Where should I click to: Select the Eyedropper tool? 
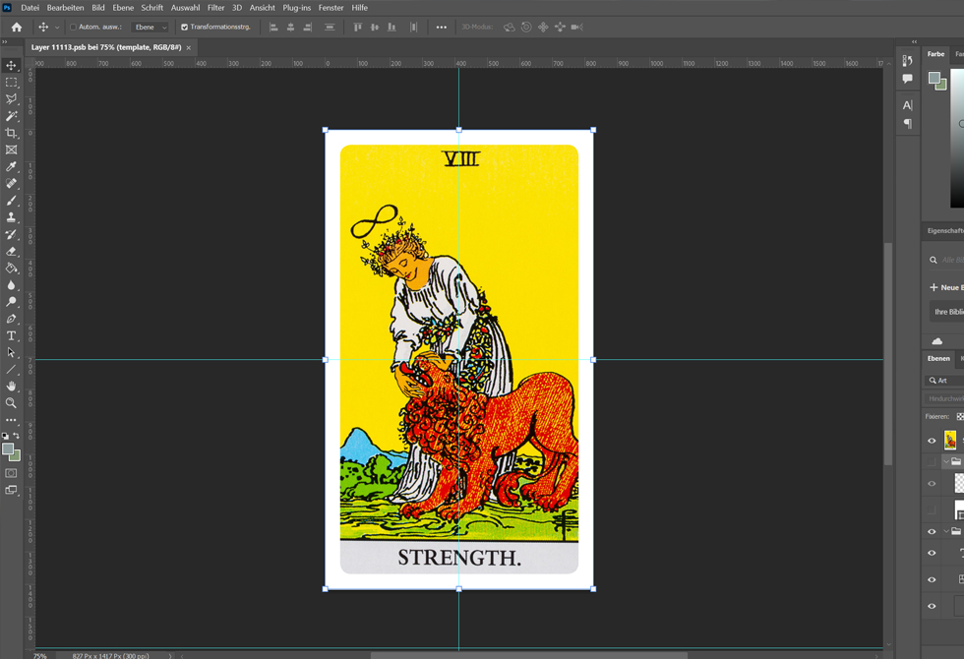11,166
